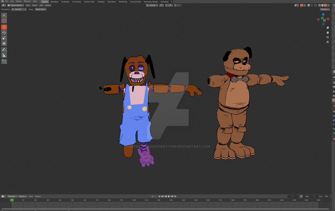This screenshot has width=335, height=211.
Task: Open the File menu
Action: [7, 1]
